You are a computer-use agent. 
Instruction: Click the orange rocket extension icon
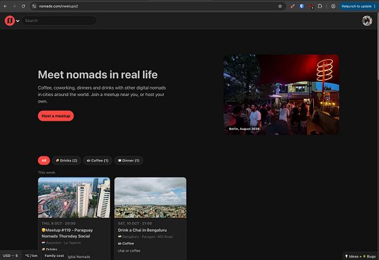tap(292, 6)
